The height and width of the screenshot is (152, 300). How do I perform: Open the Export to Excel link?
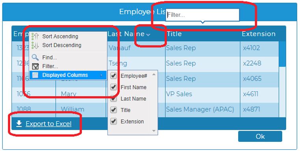pos(48,124)
